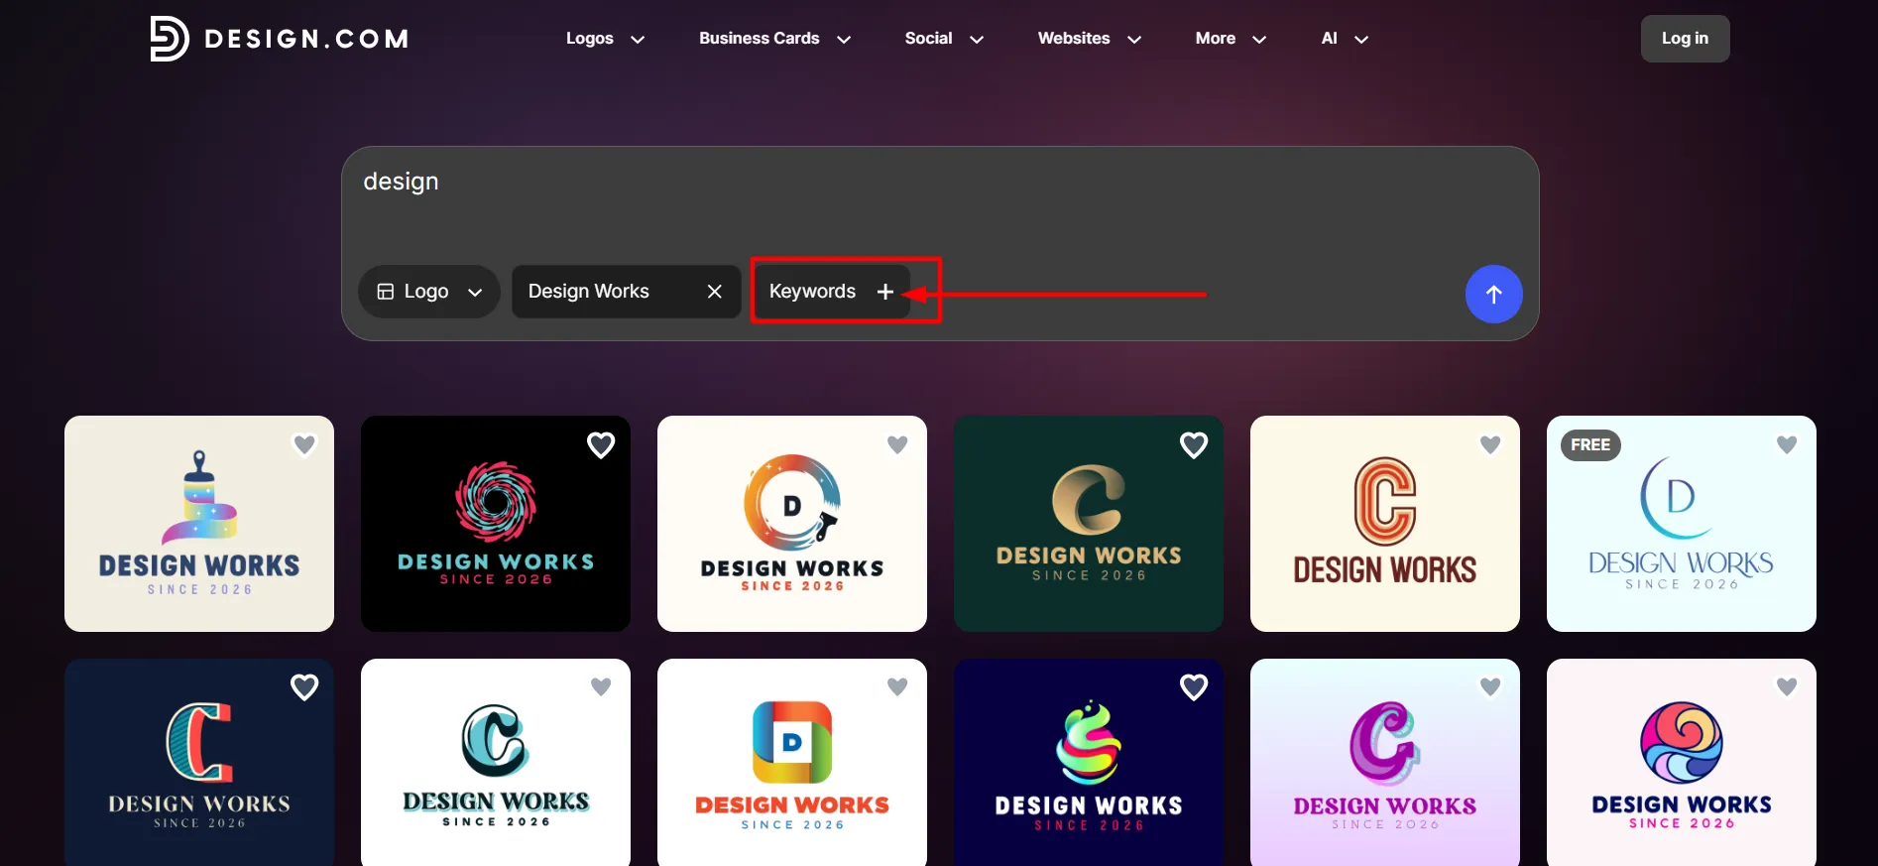Viewport: 1878px width, 866px height.
Task: Open the Logos dropdown menu
Action: 605,39
